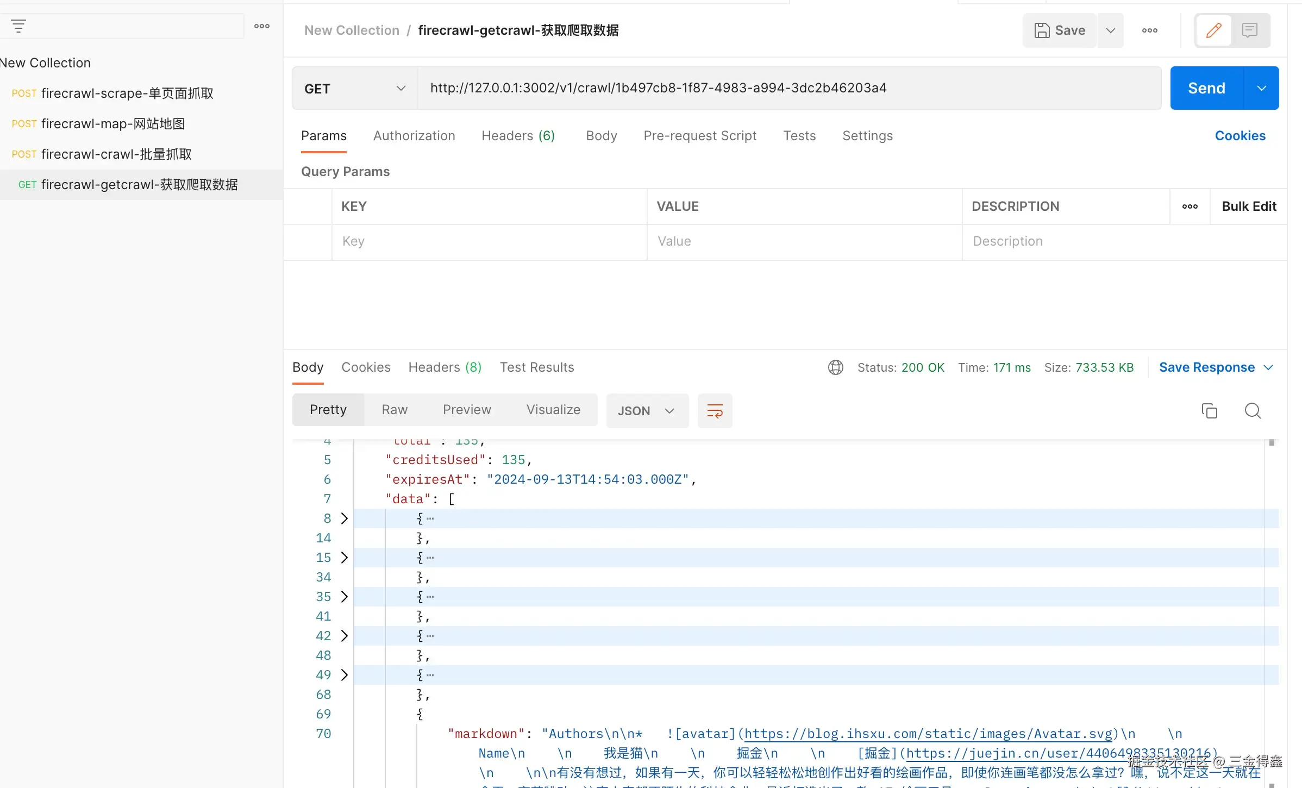Open the Send button dropdown arrow
Image resolution: width=1302 pixels, height=788 pixels.
coord(1261,89)
